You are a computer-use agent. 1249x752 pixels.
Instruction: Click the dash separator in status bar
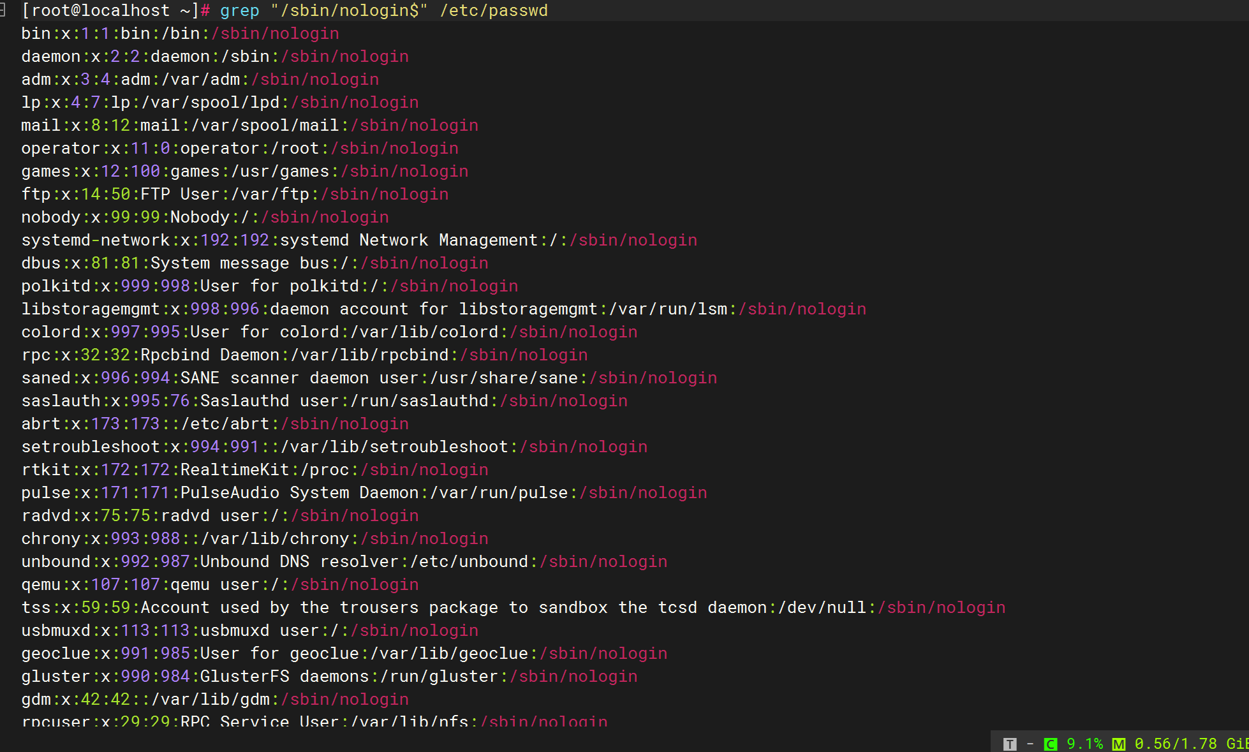pyautogui.click(x=1030, y=744)
